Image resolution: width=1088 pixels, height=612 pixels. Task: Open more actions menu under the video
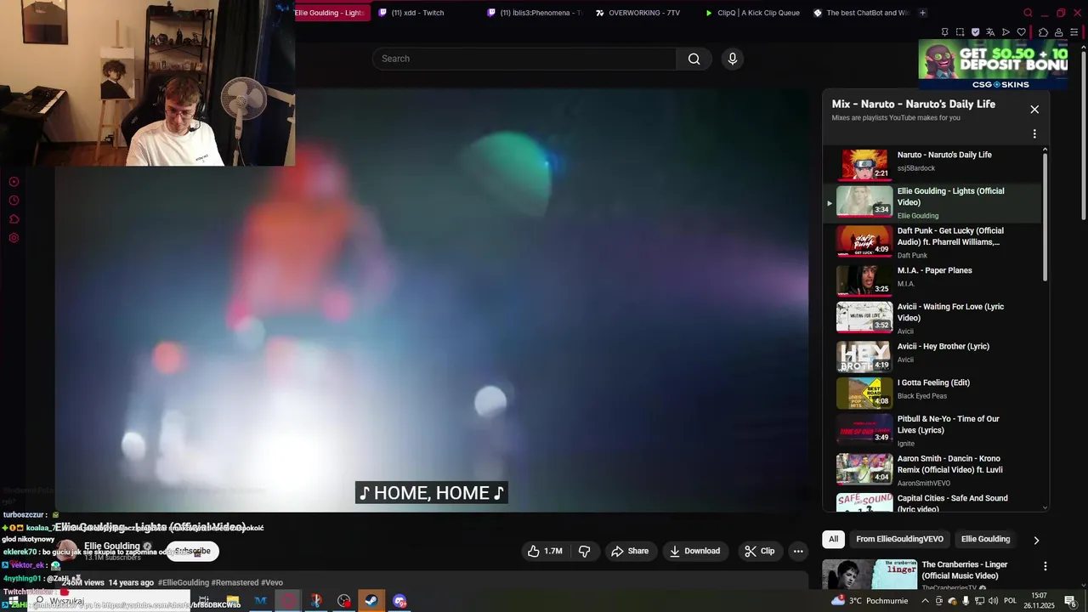(x=798, y=551)
